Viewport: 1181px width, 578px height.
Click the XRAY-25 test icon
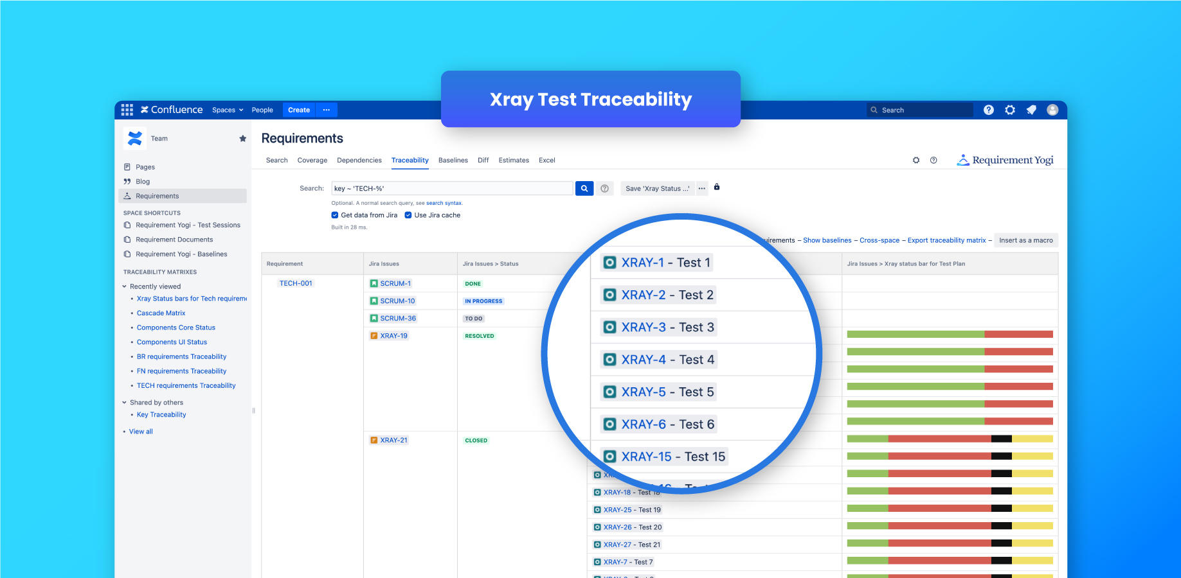click(597, 509)
